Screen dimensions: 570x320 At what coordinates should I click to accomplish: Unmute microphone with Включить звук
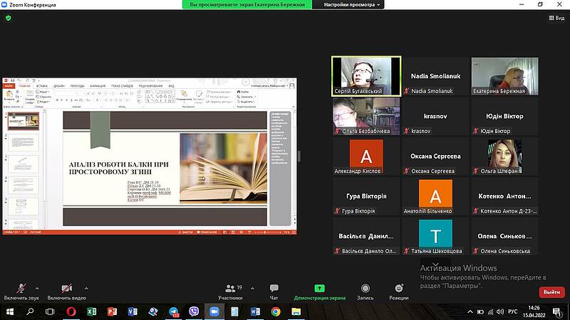coord(21,291)
